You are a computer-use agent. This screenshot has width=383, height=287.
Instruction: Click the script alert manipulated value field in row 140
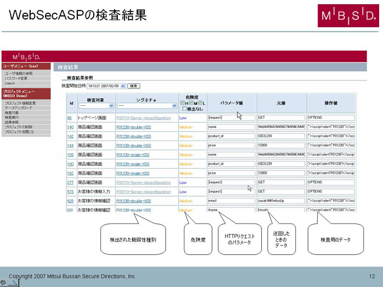[x=331, y=127]
